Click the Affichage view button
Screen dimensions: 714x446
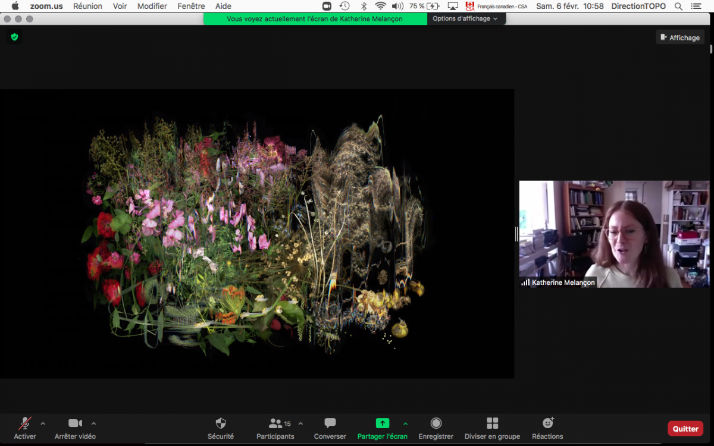coord(680,37)
